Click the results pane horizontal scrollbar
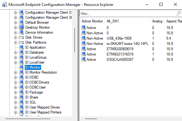Viewport: 182px width, 121px height. [x=91, y=119]
